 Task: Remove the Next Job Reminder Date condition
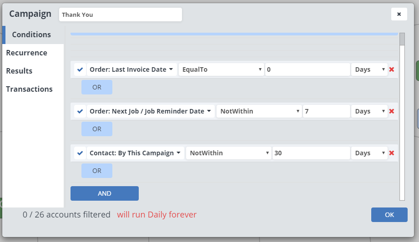392,111
